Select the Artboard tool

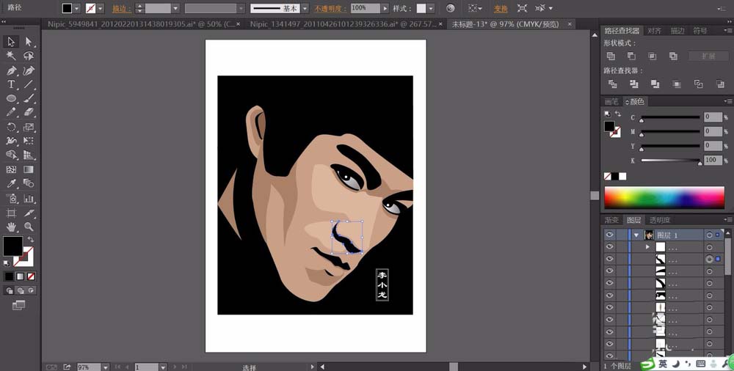[11, 213]
